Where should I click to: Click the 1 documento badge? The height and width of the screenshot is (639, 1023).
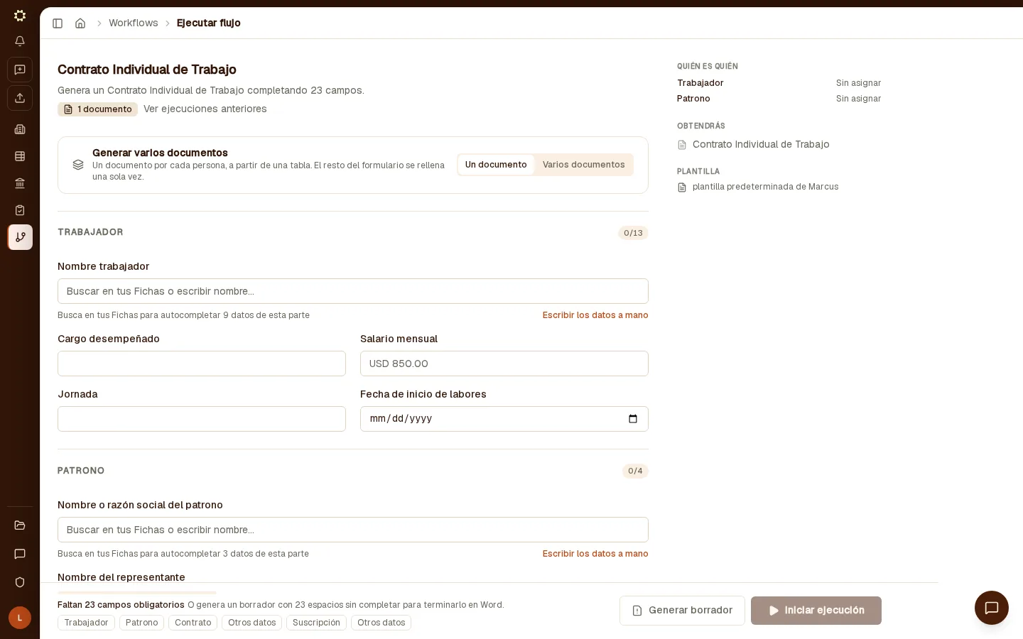click(x=97, y=109)
